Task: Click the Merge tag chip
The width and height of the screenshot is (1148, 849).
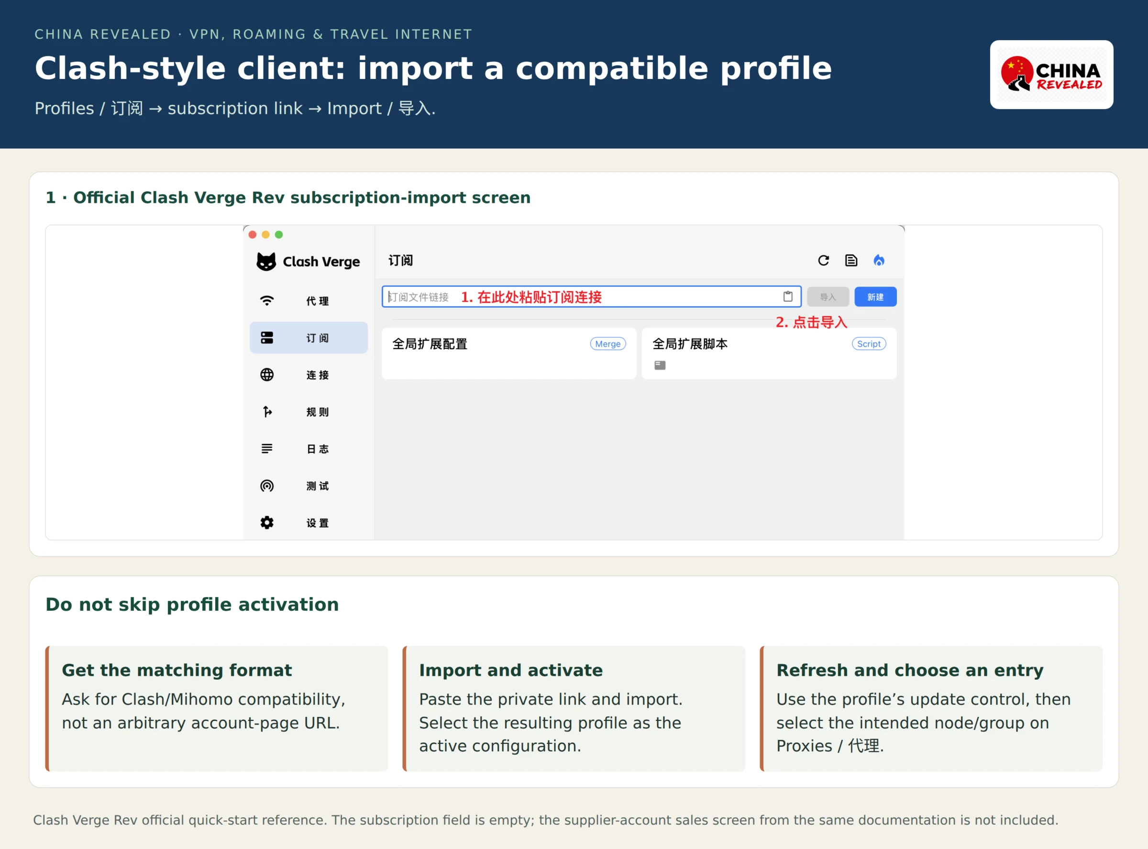Action: coord(607,344)
